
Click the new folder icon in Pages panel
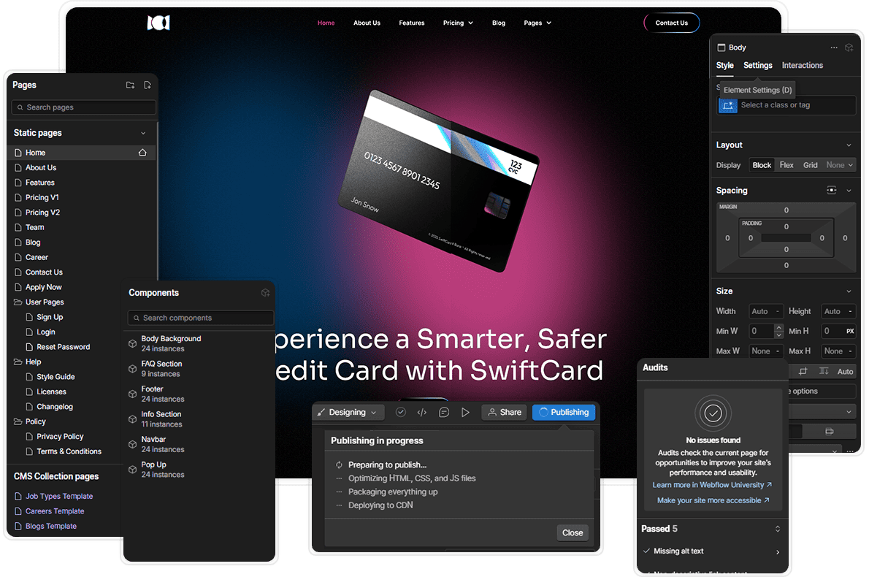[x=130, y=85]
